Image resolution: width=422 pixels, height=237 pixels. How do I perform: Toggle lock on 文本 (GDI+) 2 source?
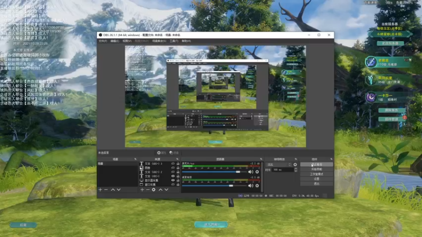tap(178, 172)
